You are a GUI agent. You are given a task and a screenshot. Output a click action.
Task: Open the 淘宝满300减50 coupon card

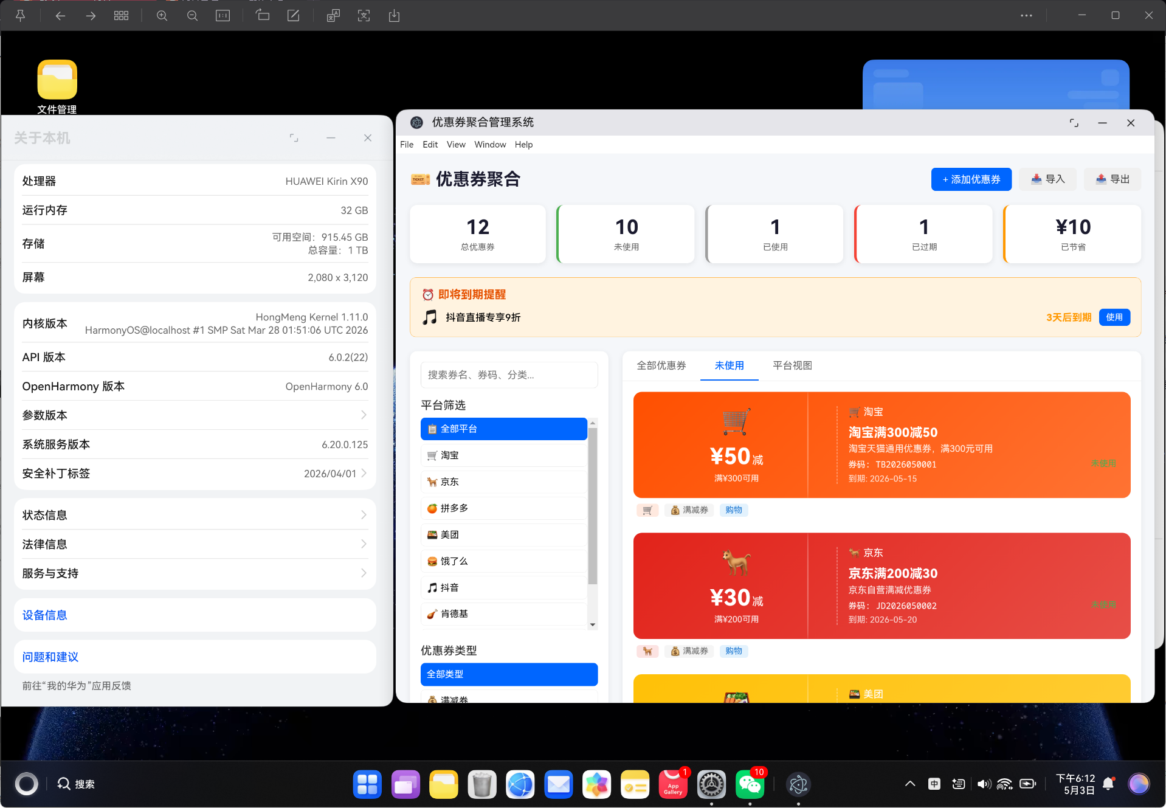click(x=882, y=445)
